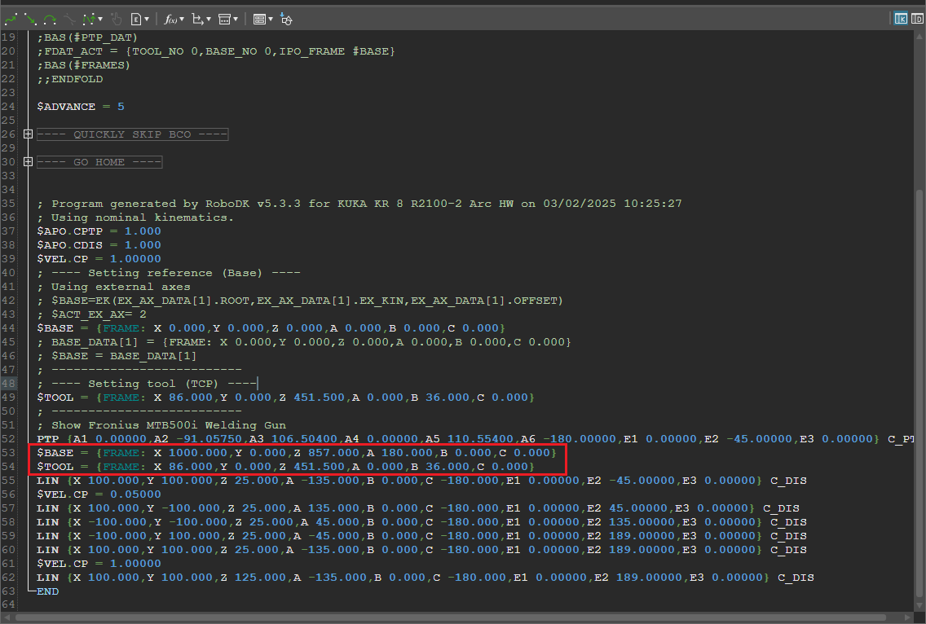Open dropdown arrow beside the E document icon
The height and width of the screenshot is (624, 926).
tap(146, 18)
